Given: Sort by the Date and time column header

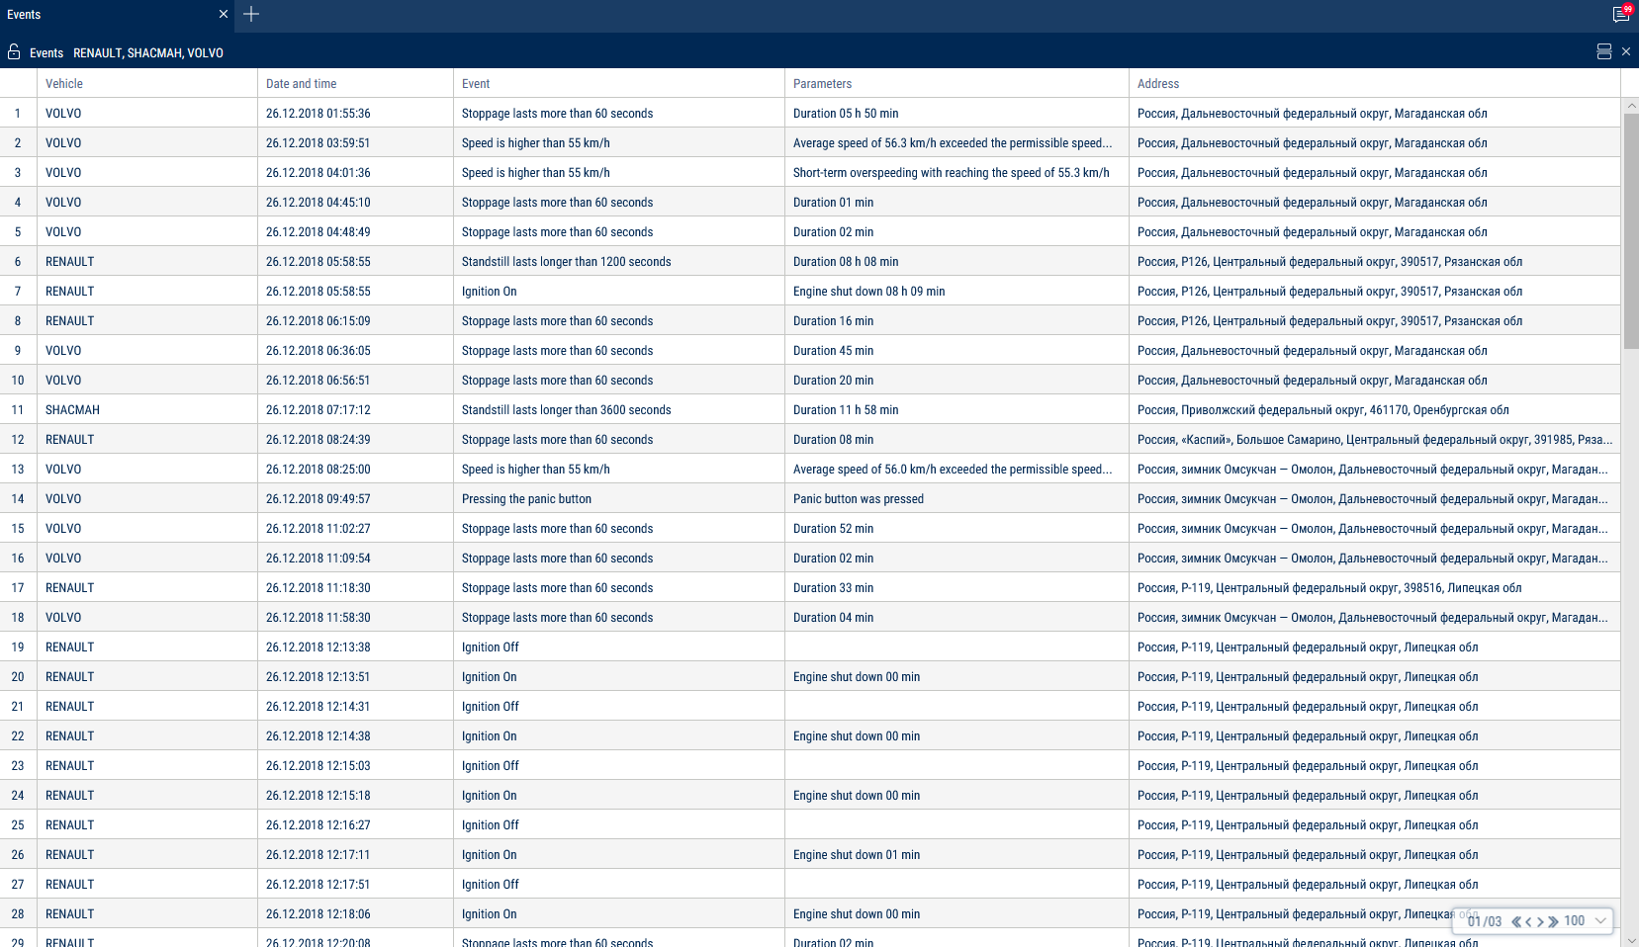Looking at the screenshot, I should coord(355,84).
